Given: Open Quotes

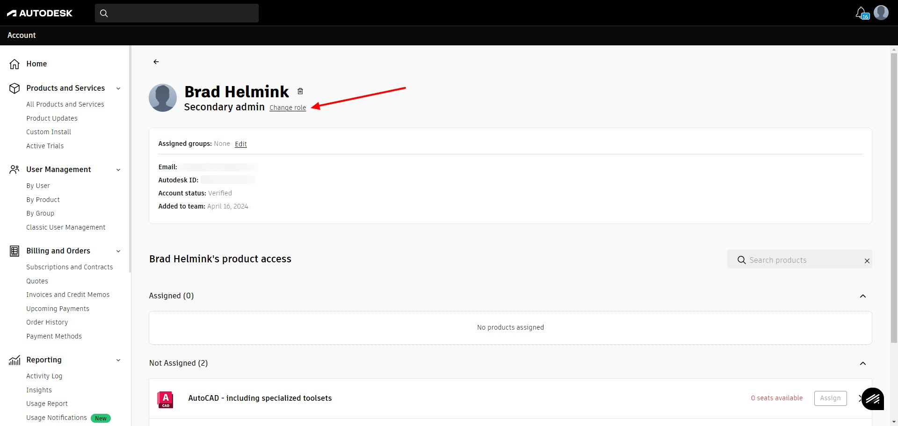Looking at the screenshot, I should [37, 281].
